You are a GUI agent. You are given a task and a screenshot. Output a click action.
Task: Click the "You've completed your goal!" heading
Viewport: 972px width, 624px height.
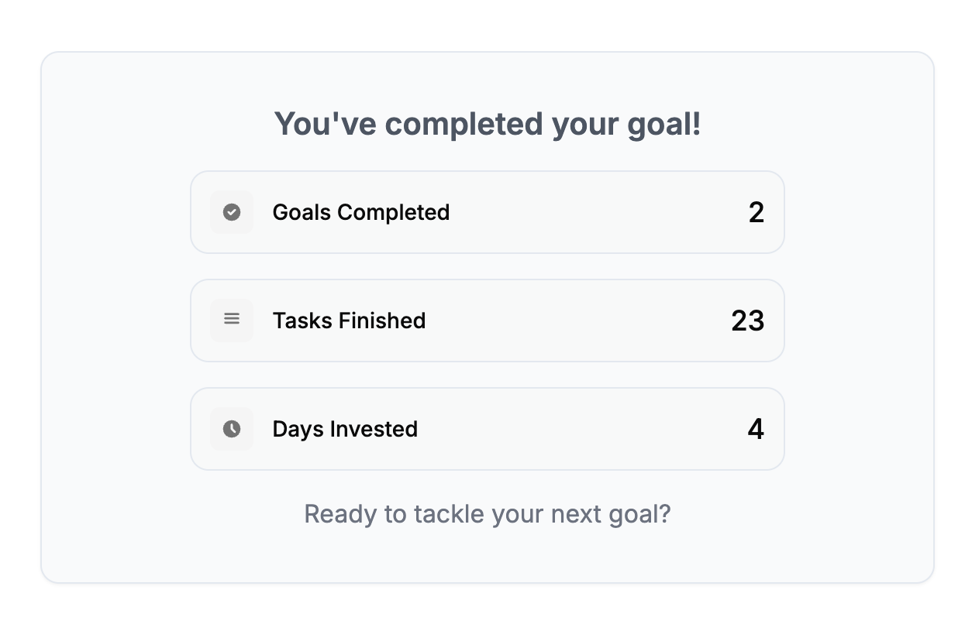[x=487, y=124]
